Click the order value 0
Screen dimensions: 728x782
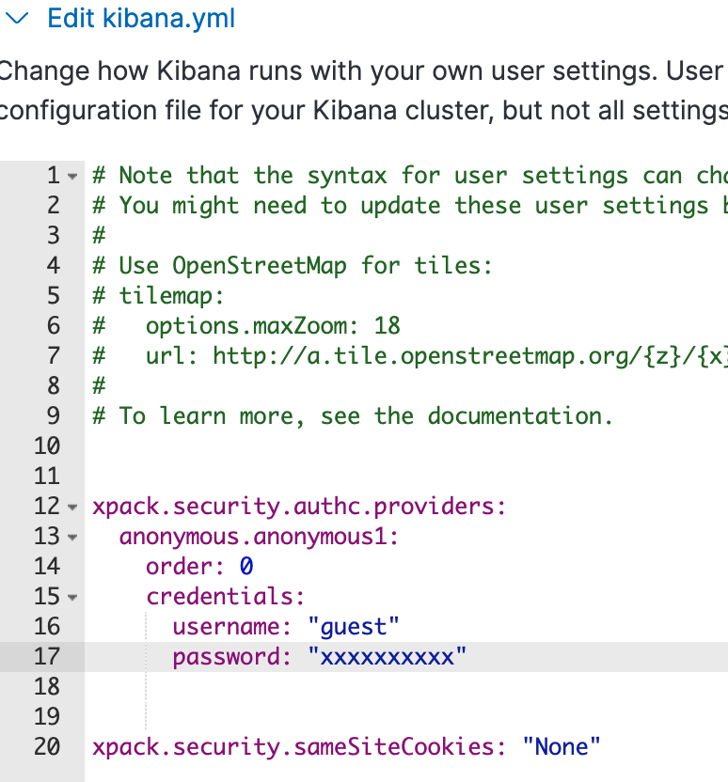point(246,567)
